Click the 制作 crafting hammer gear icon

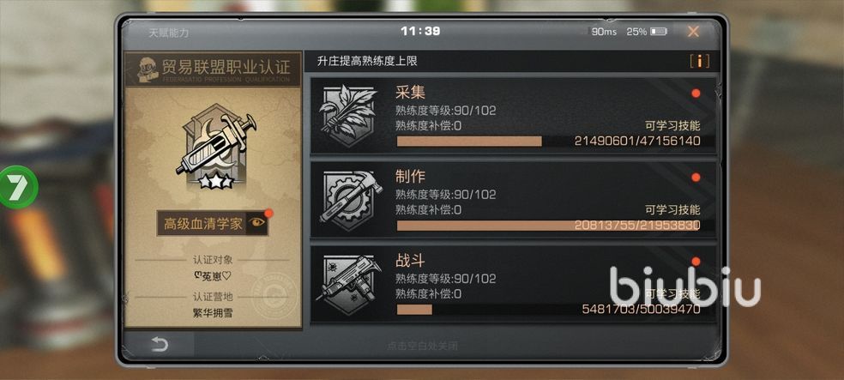pyautogui.click(x=351, y=197)
